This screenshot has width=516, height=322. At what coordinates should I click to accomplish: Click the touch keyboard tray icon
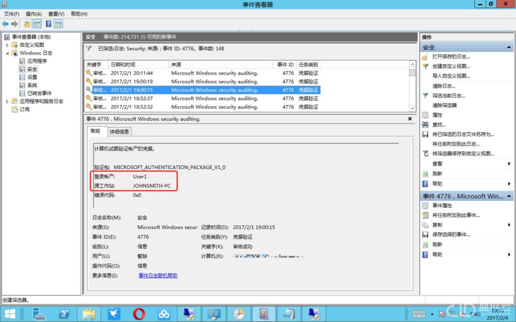coord(419,314)
